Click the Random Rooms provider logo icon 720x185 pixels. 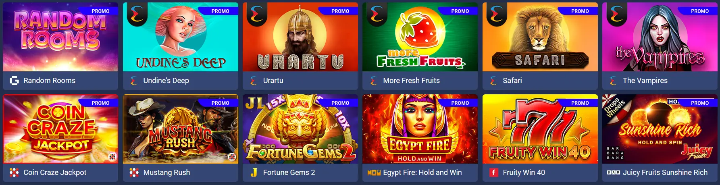[14, 81]
